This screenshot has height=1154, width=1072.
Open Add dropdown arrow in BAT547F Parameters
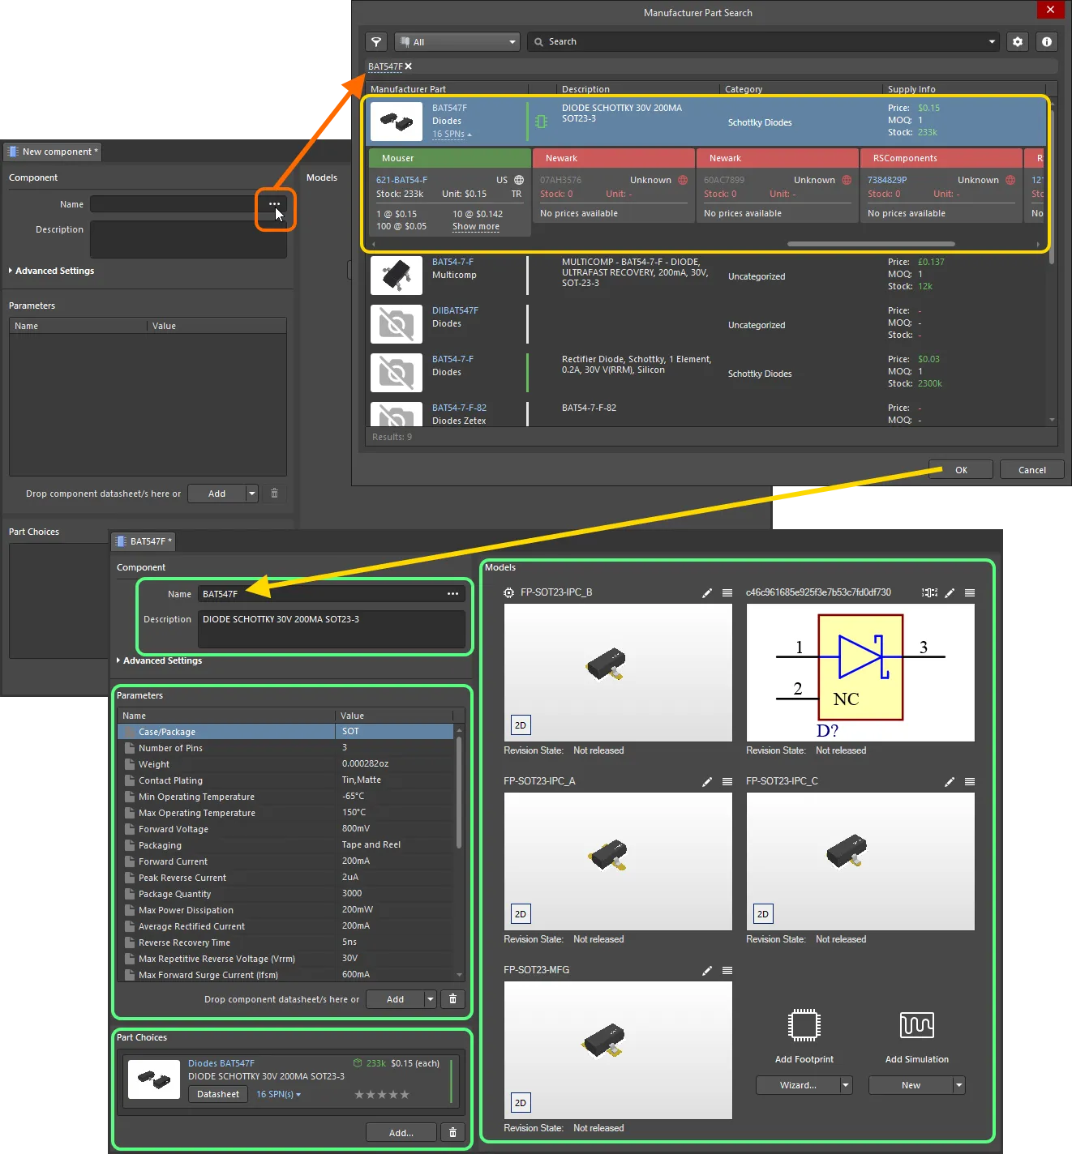coord(431,999)
